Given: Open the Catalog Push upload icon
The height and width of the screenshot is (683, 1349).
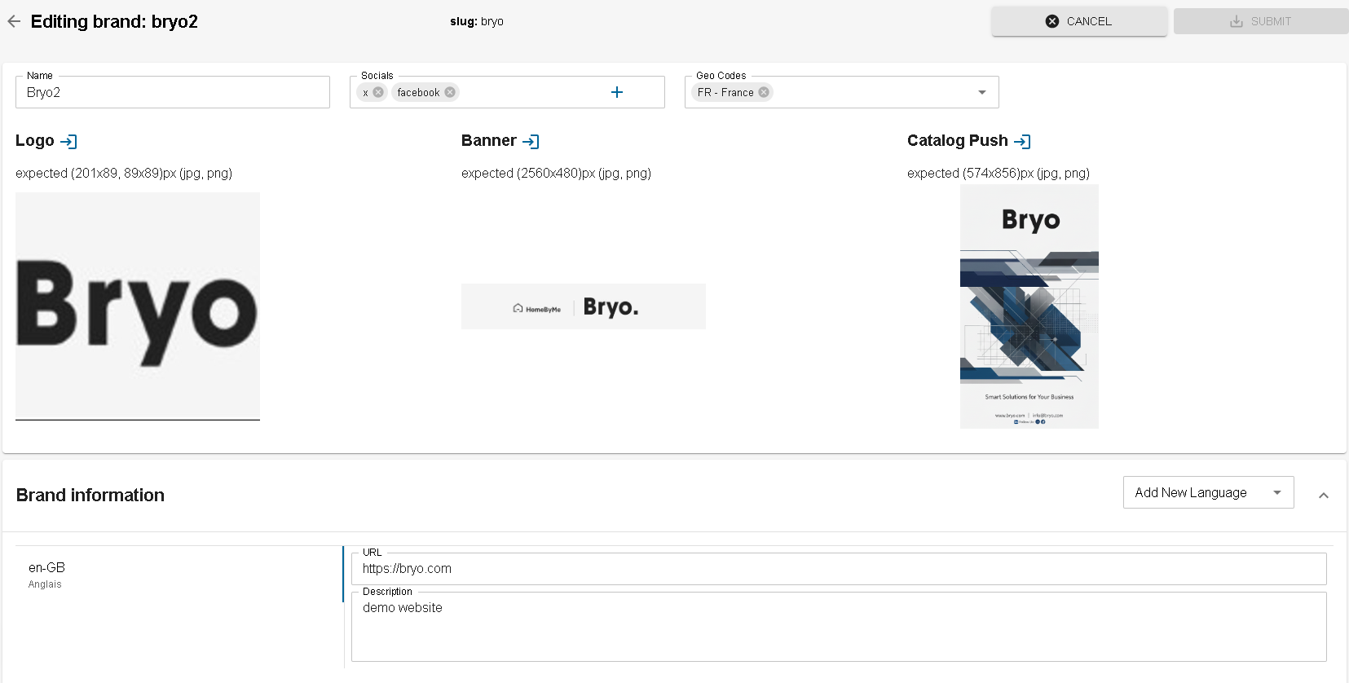Looking at the screenshot, I should [1023, 142].
